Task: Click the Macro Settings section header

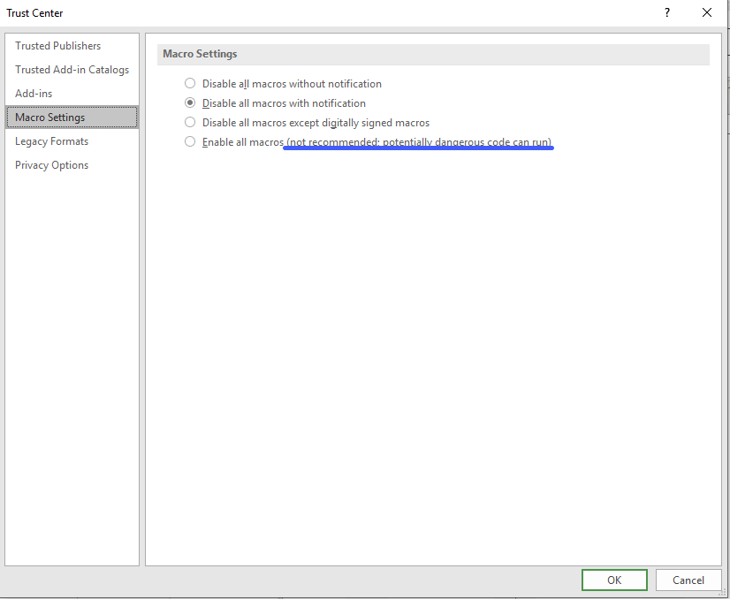Action: [200, 54]
